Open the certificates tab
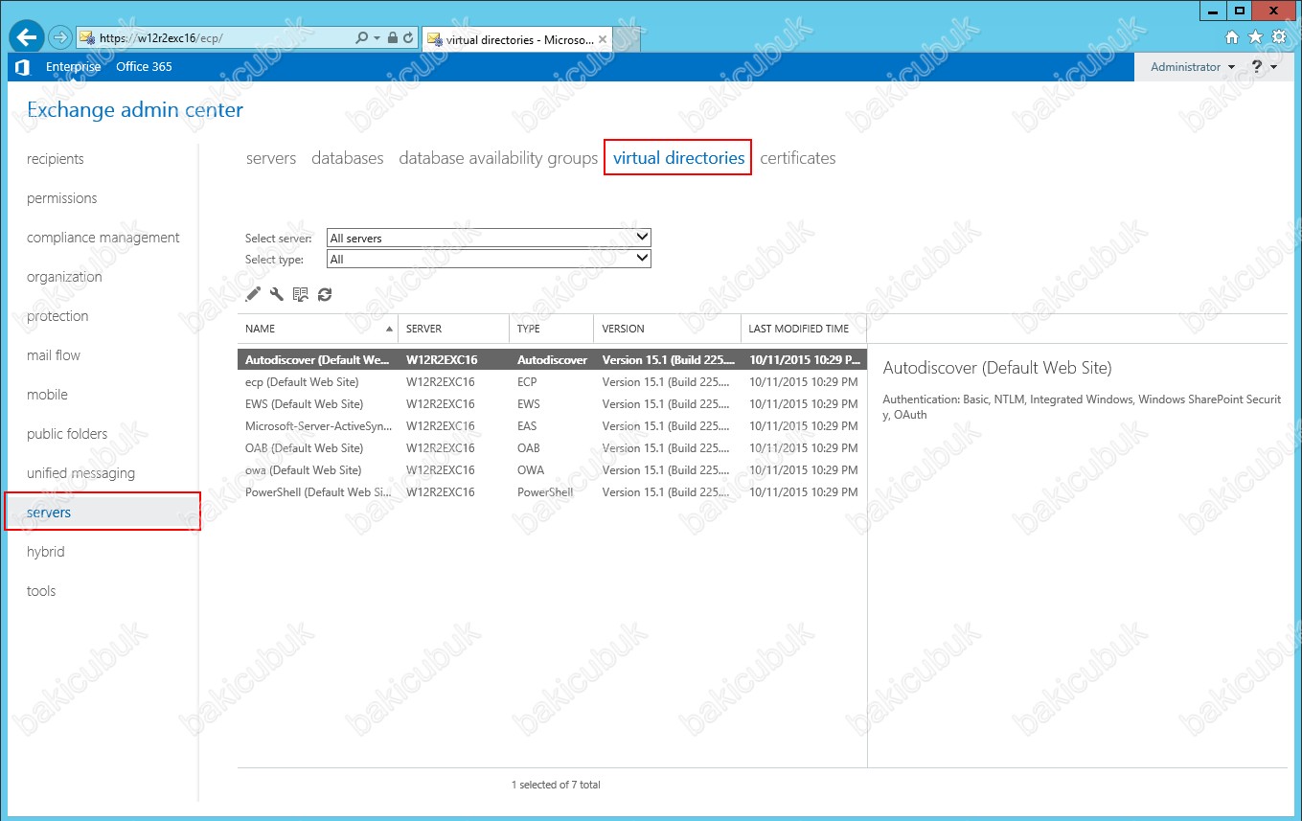 [x=798, y=158]
